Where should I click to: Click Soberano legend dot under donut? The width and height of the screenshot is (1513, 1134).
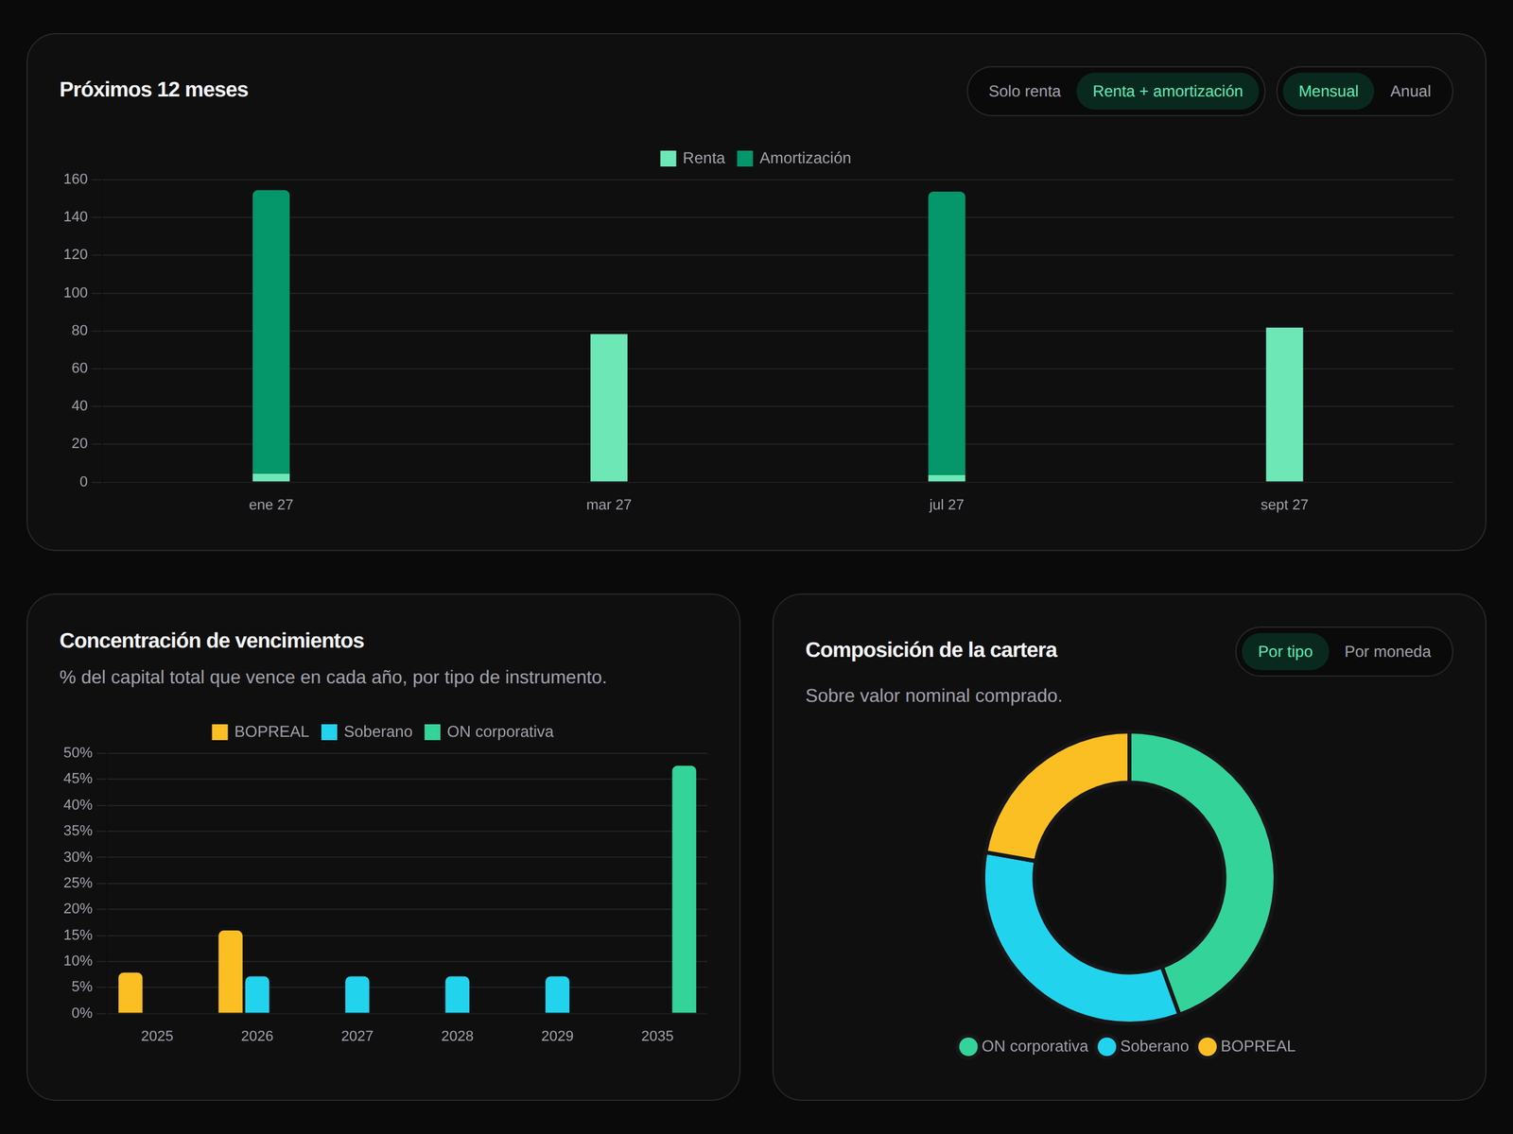coord(1106,1047)
